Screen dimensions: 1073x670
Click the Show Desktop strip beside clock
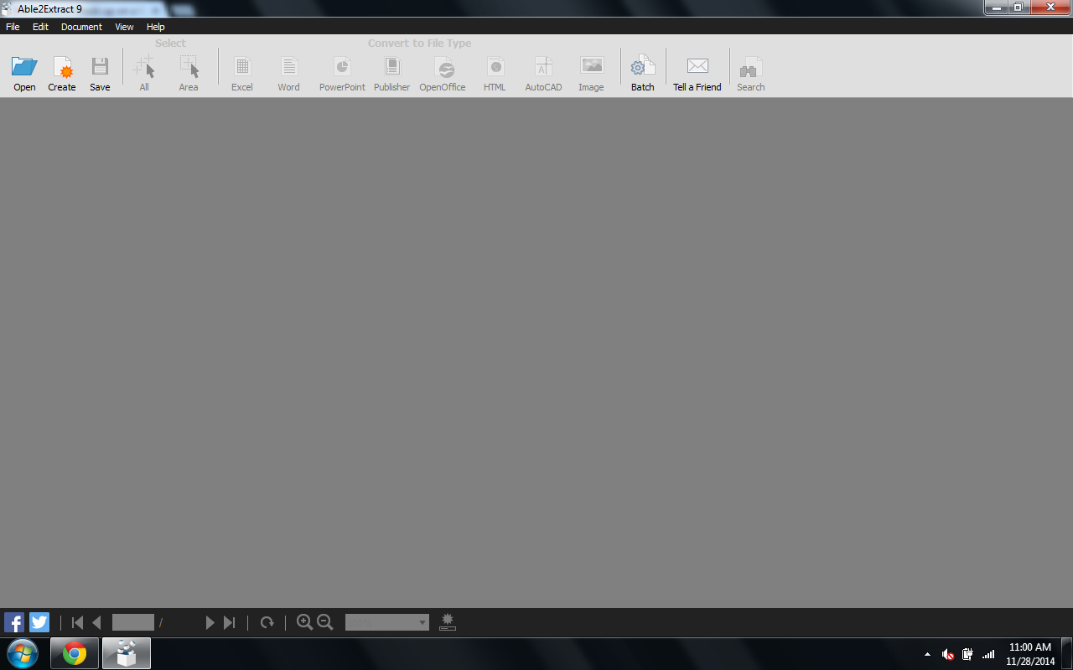[1066, 653]
